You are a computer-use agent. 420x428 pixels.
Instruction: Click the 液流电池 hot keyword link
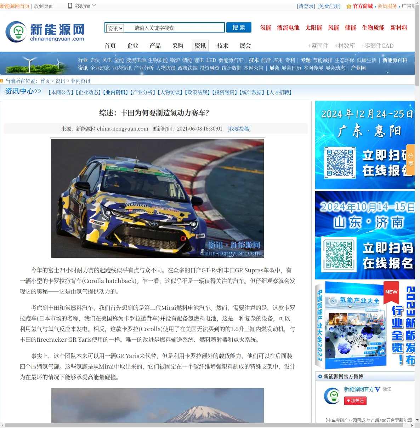[288, 28]
